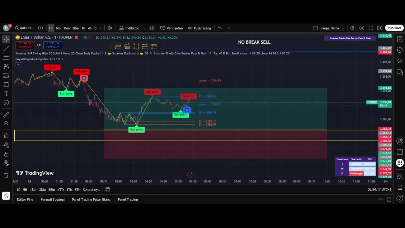Select the geometric shapes tool in sidebar
This screenshot has height=228, width=405.
point(6,85)
